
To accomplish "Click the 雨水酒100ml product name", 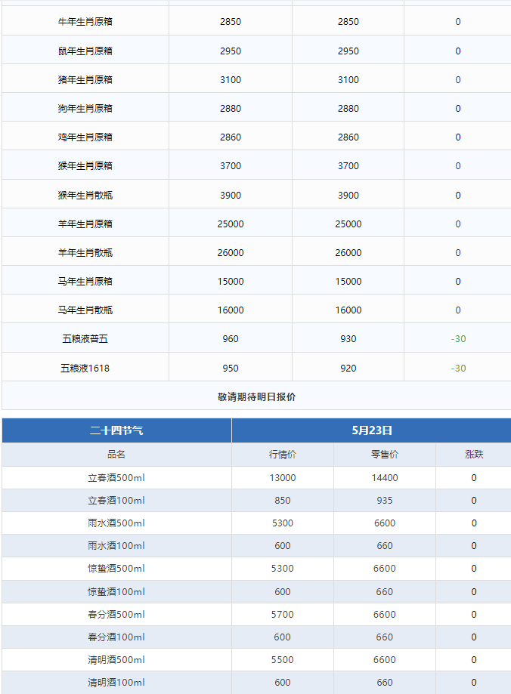I will tap(116, 546).
